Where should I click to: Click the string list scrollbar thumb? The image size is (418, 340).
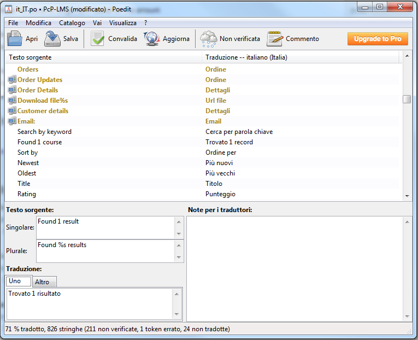click(x=407, y=99)
